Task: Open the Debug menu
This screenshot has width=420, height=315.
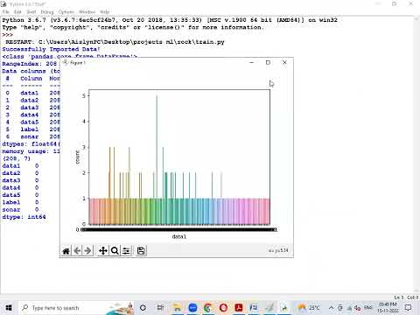Action: coord(47,12)
